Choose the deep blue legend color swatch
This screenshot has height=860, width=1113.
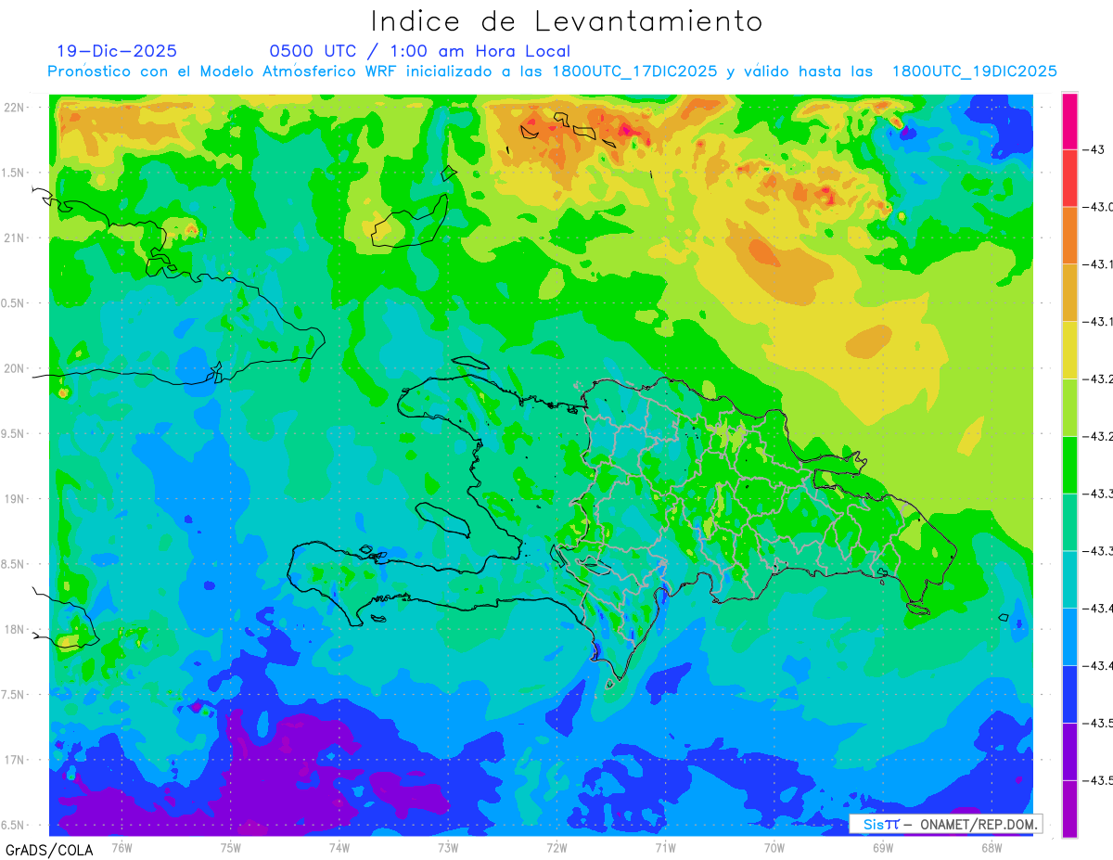tap(1069, 694)
